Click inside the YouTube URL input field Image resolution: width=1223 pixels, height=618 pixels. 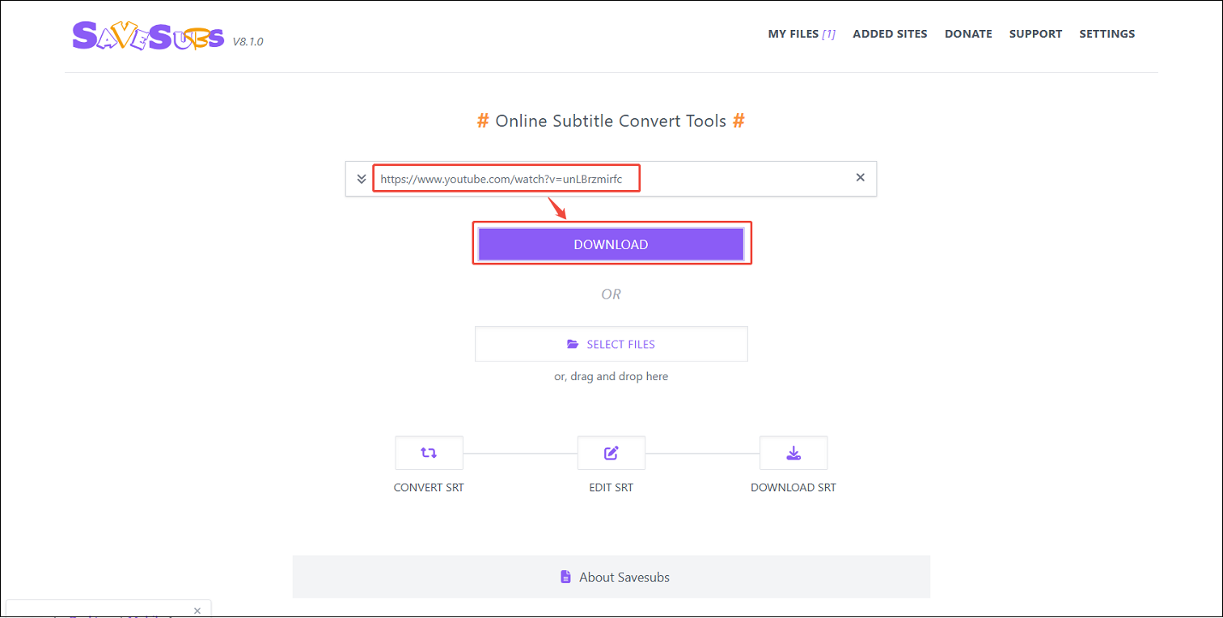click(x=506, y=178)
